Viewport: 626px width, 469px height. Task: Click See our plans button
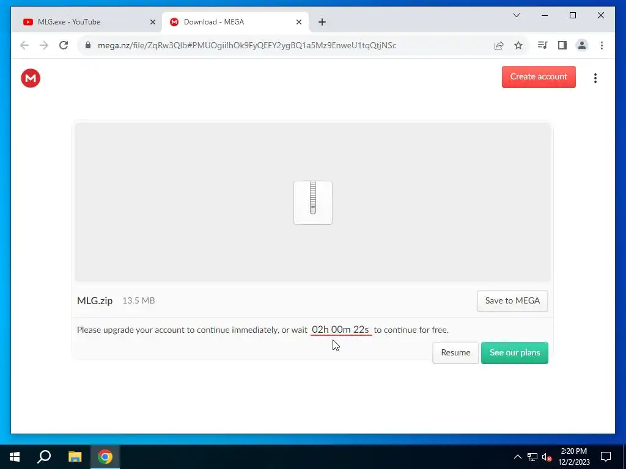coord(515,352)
